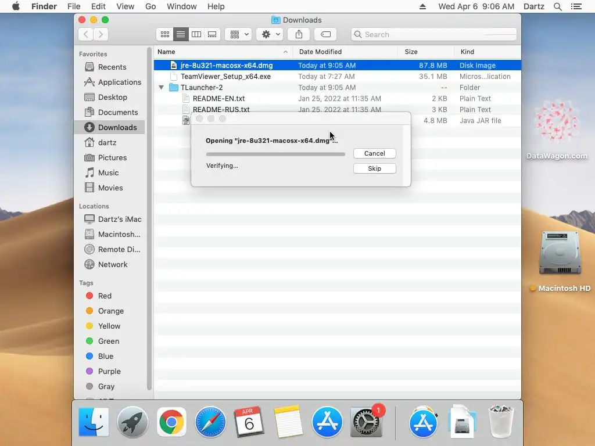
Task: Open the group-by arrangement dropdown
Action: 238,34
